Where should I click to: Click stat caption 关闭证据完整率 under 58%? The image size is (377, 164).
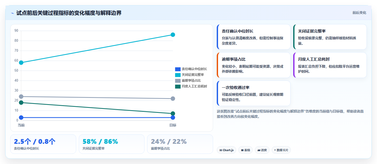(94, 149)
